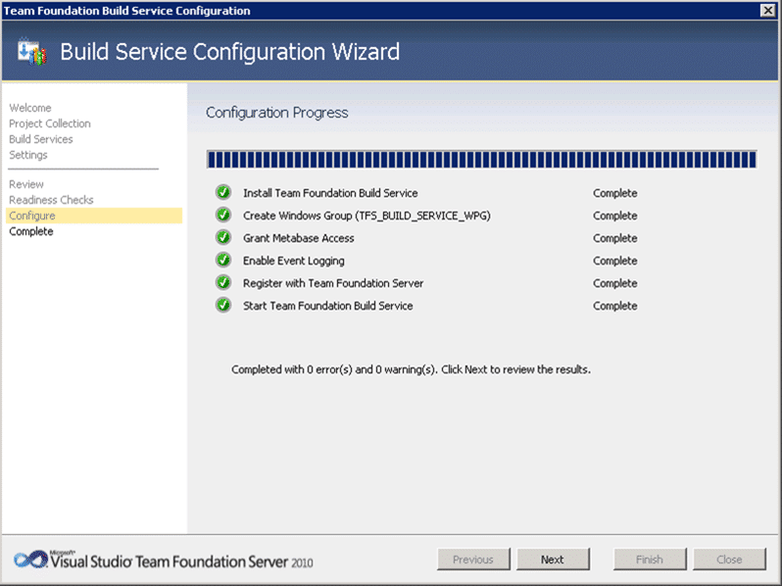Click the "Enable Event Logging" text
Viewport: 782px width, 586px height.
point(293,261)
